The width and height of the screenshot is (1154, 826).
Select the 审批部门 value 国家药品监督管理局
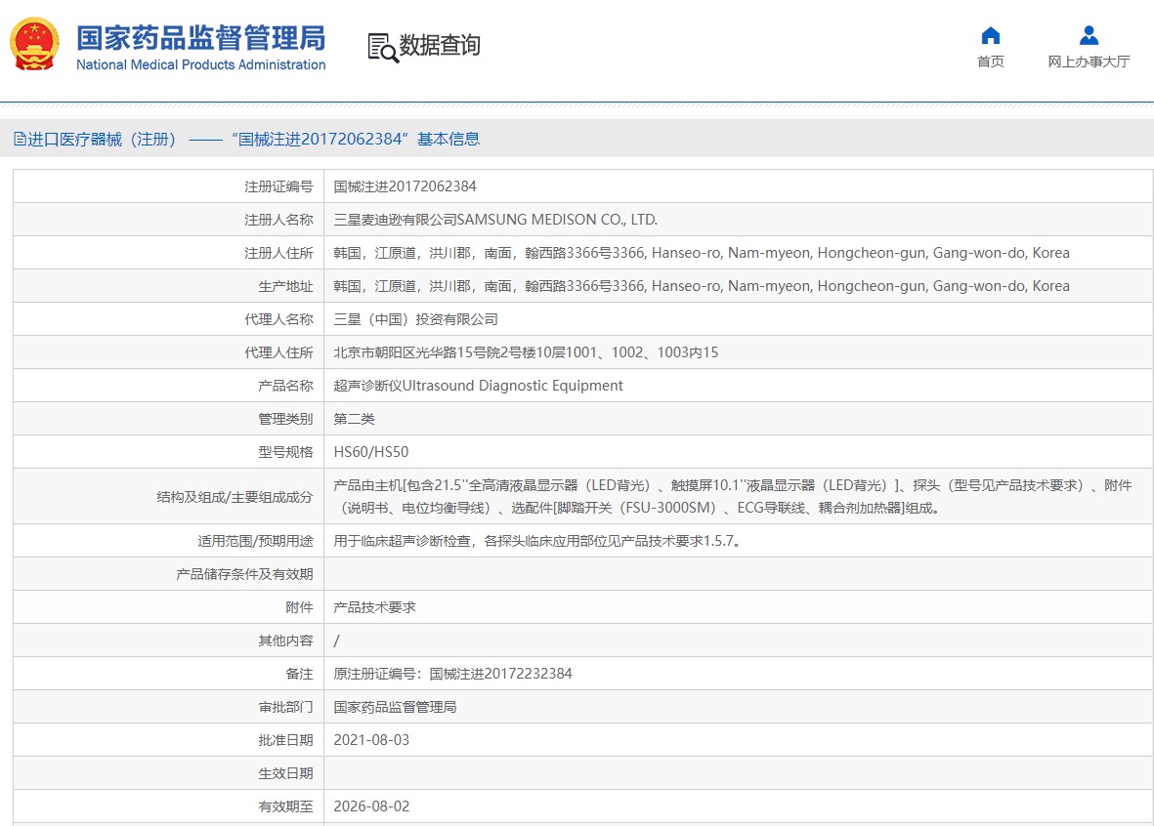pyautogui.click(x=395, y=707)
